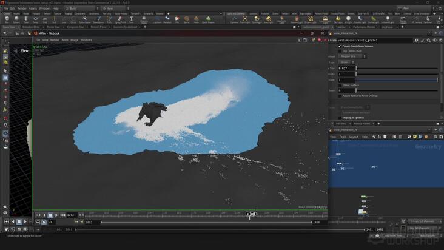Edit the vellumconstraints_grain1 node name field
This screenshot has height=250, width=444.
pos(375,41)
